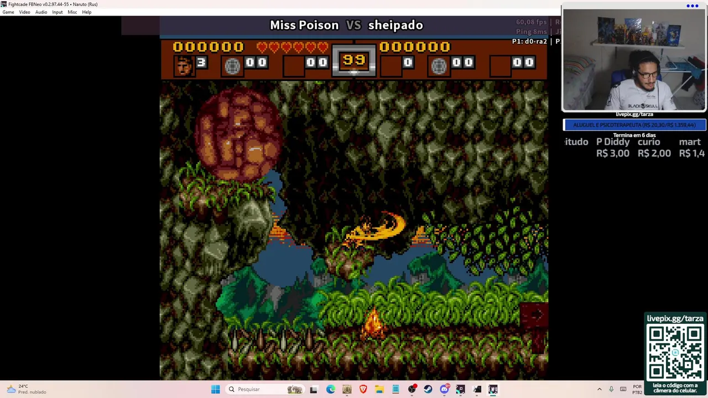Expand the hidden system tray icons
The width and height of the screenshot is (708, 398).
coord(599,389)
